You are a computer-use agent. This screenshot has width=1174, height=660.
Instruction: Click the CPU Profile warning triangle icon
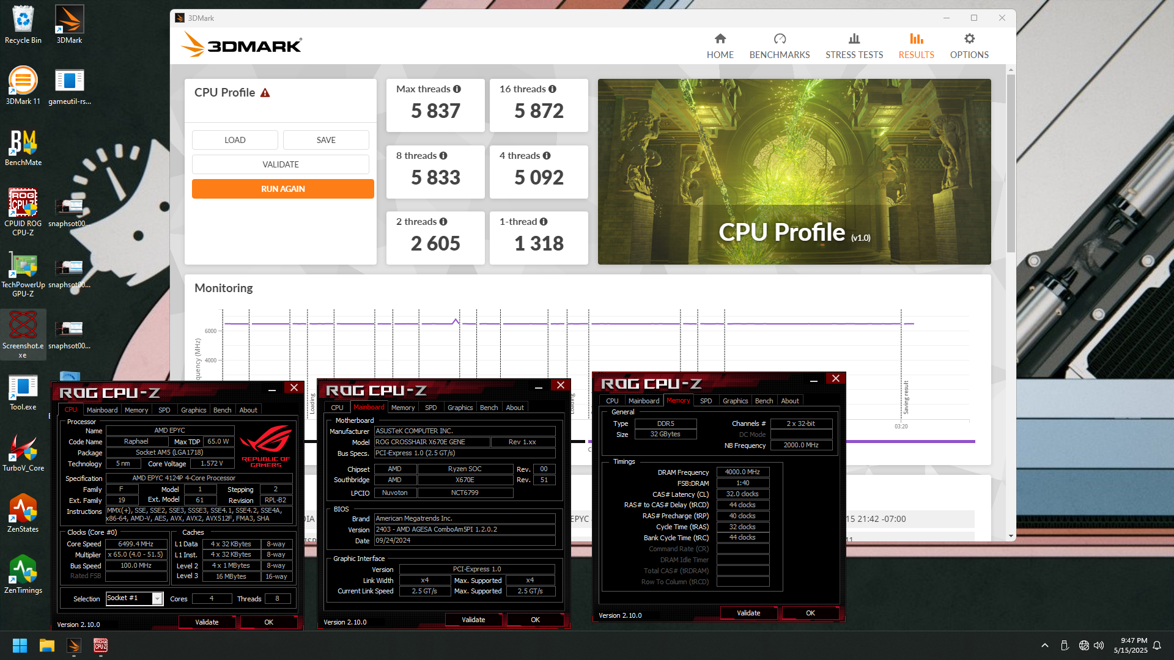(265, 93)
